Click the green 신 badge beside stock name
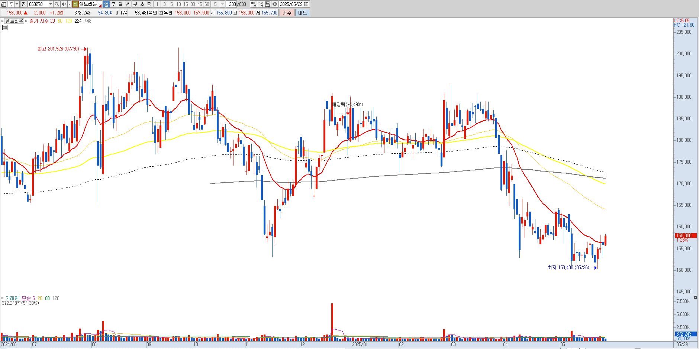The height and width of the screenshot is (349, 699). [75, 4]
